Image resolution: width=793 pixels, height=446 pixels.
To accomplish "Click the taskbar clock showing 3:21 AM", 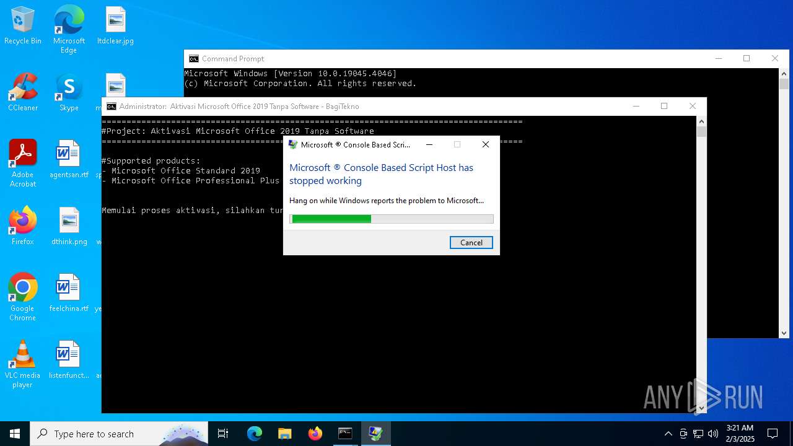I will point(740,434).
